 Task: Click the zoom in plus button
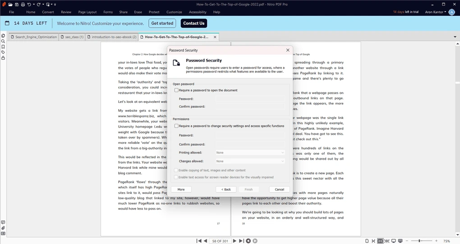[436, 241]
